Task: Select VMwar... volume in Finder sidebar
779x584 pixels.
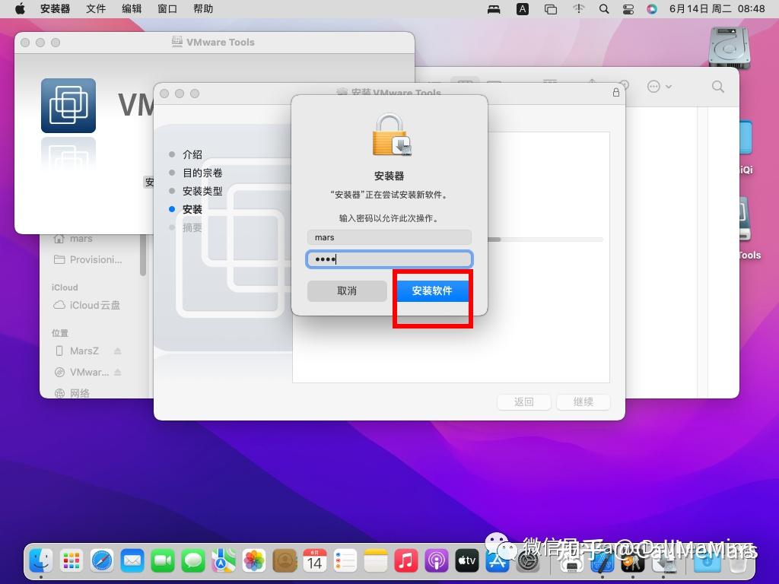Action: point(82,372)
